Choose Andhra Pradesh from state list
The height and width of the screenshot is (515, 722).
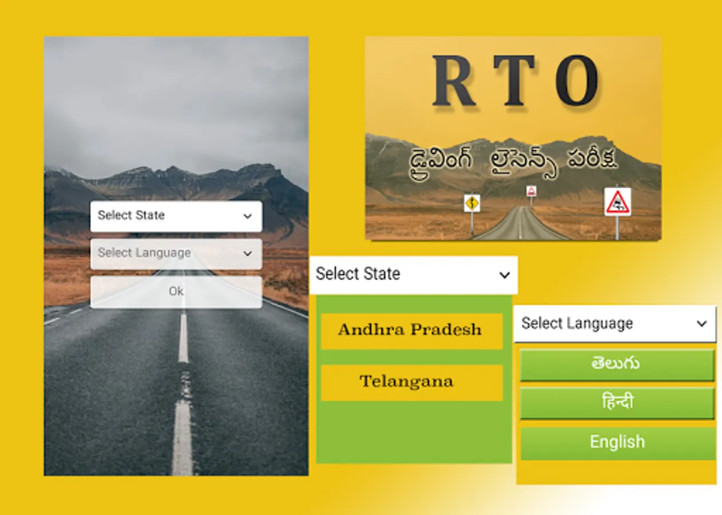point(411,330)
